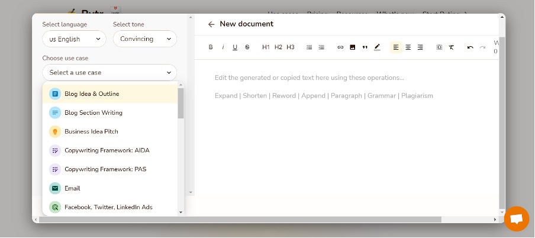The image size is (535, 238).
Task: Click the clear formatting icon
Action: pyautogui.click(x=451, y=47)
